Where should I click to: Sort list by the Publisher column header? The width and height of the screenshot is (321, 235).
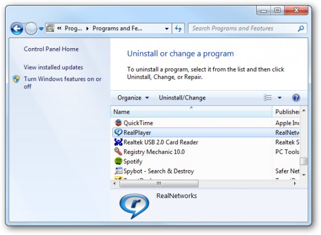[286, 112]
